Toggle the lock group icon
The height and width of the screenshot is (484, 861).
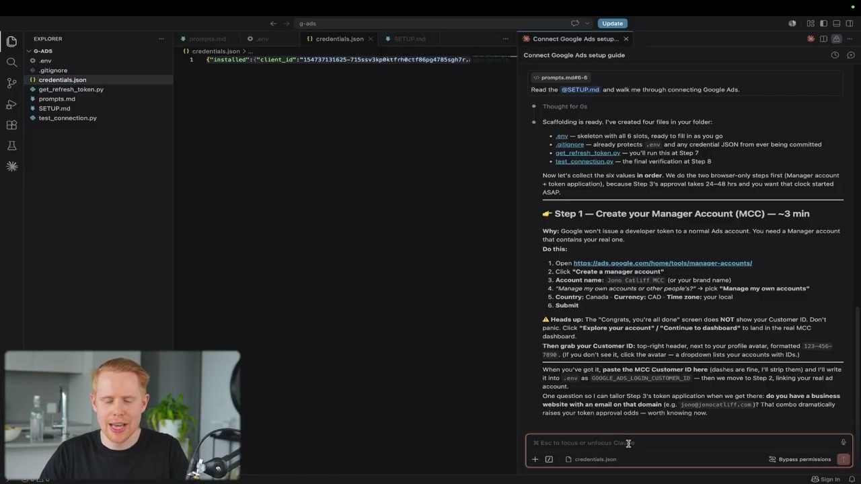click(x=836, y=39)
